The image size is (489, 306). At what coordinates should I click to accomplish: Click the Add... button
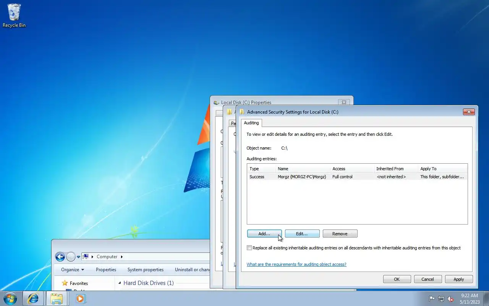pos(264,234)
